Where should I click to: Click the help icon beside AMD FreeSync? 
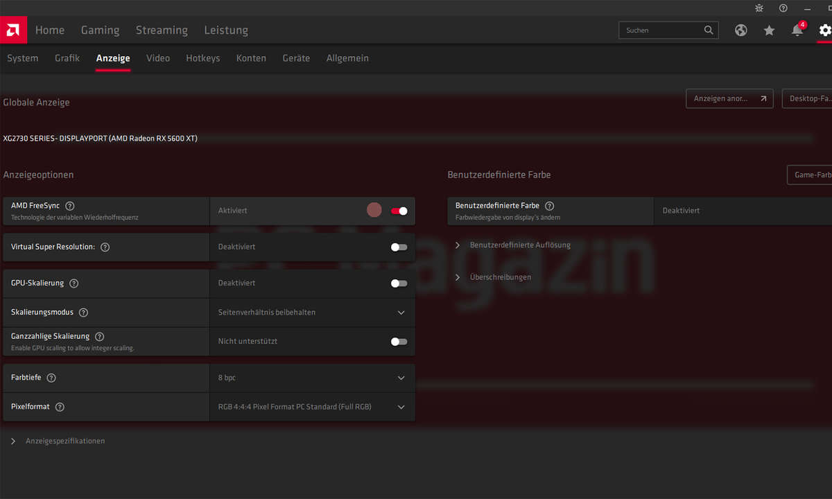[x=70, y=206]
